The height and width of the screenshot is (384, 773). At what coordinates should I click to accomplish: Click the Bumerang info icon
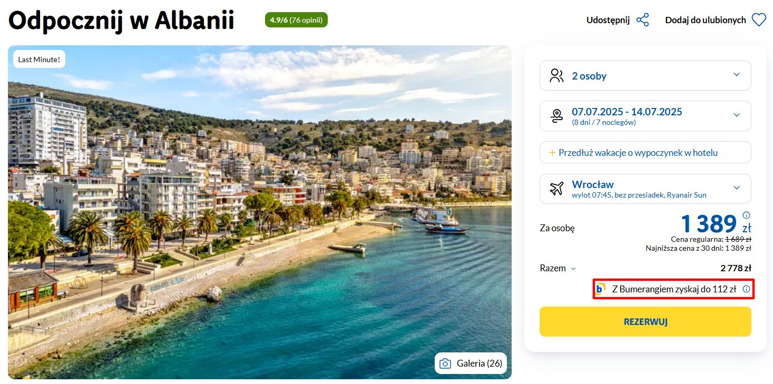click(746, 289)
